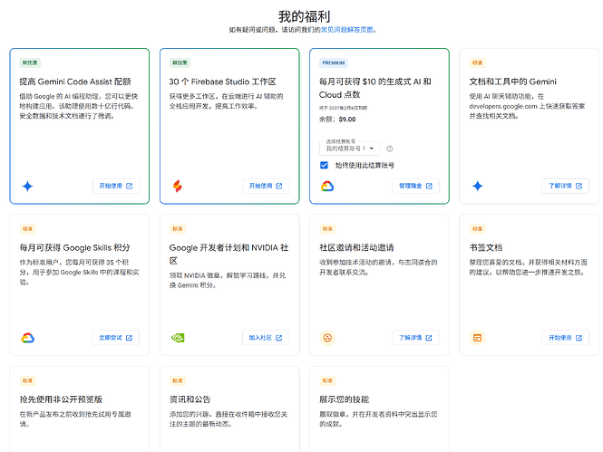Click the 立即尝试 button

[116, 338]
